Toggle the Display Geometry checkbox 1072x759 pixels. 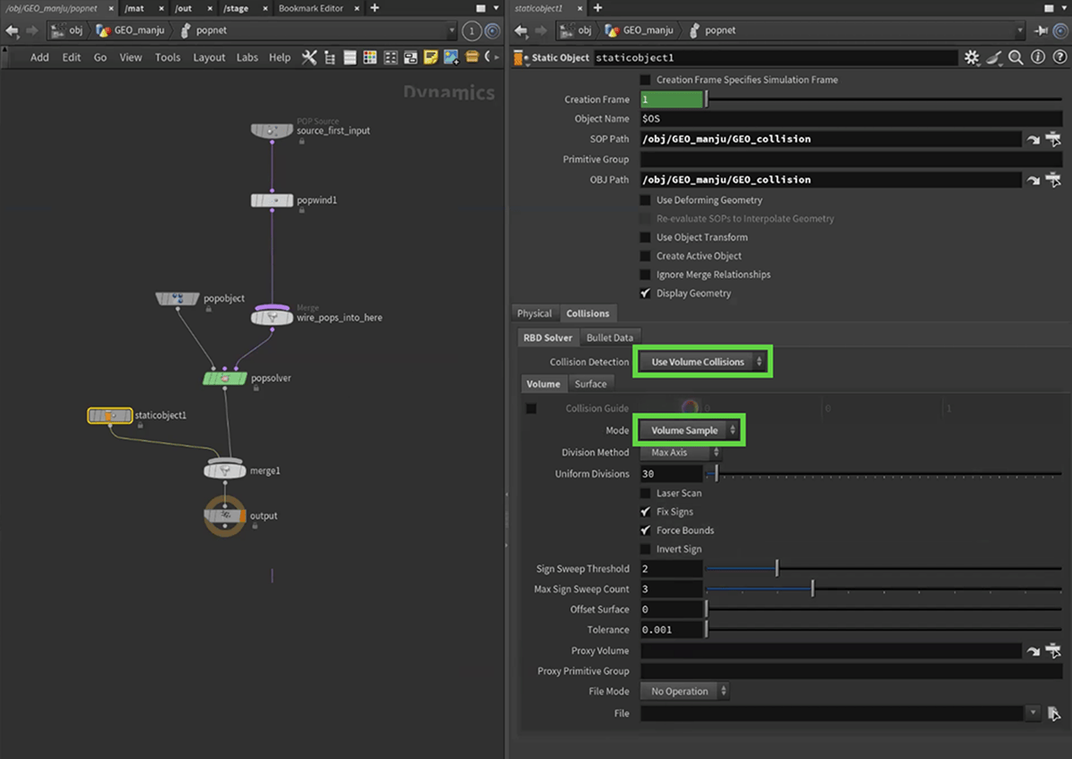coord(645,293)
